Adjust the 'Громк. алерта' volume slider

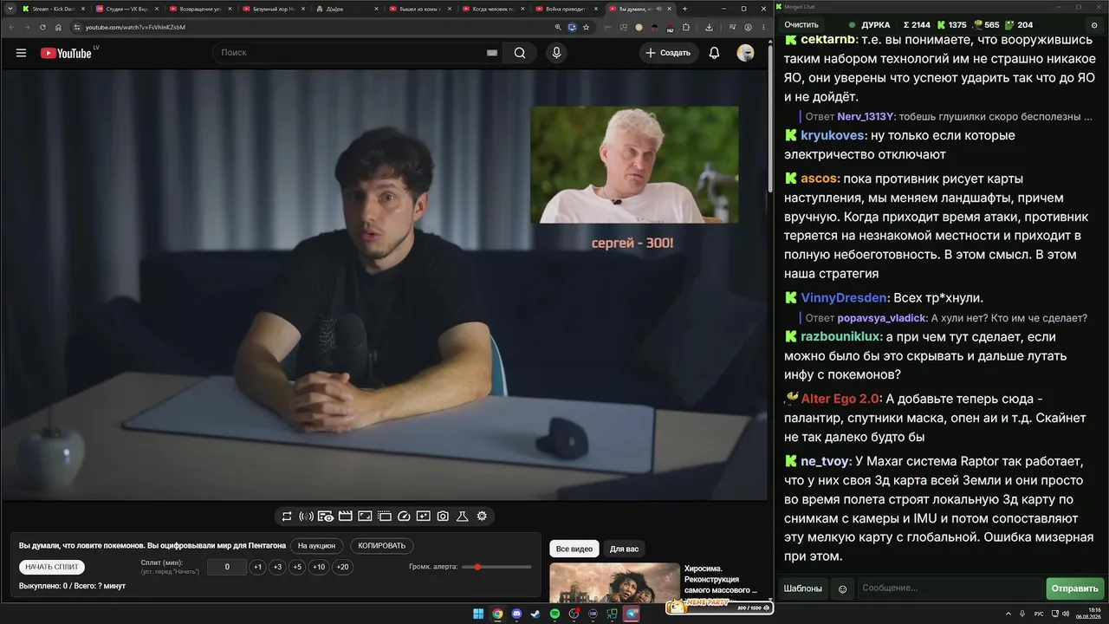pos(497,567)
